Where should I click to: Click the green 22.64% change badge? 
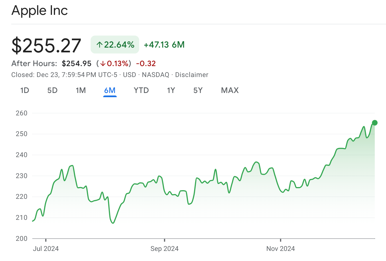[x=115, y=45]
